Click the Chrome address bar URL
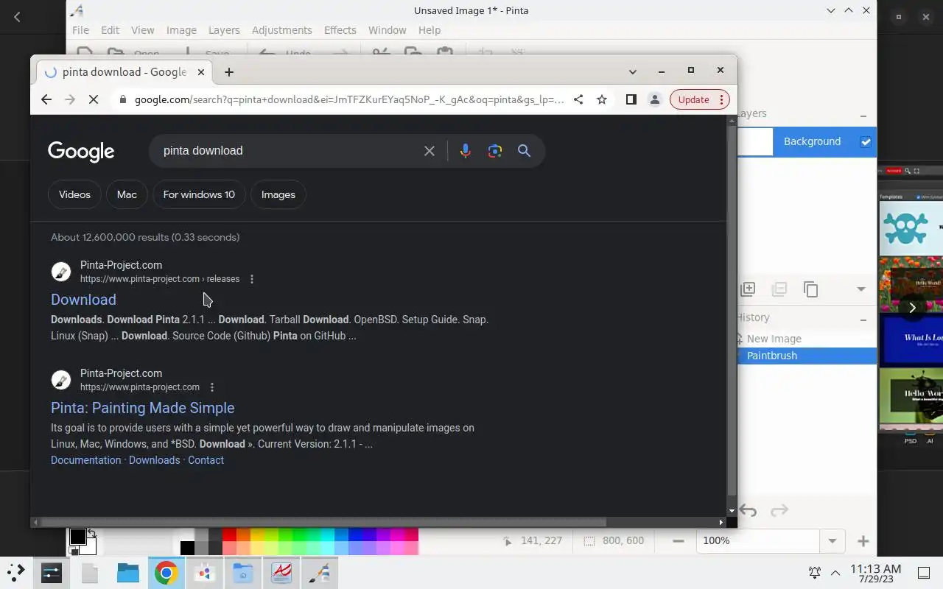This screenshot has height=589, width=943. [x=349, y=99]
